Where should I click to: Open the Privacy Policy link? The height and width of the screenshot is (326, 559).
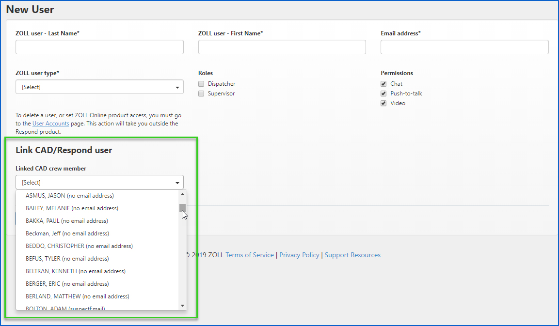click(x=299, y=255)
